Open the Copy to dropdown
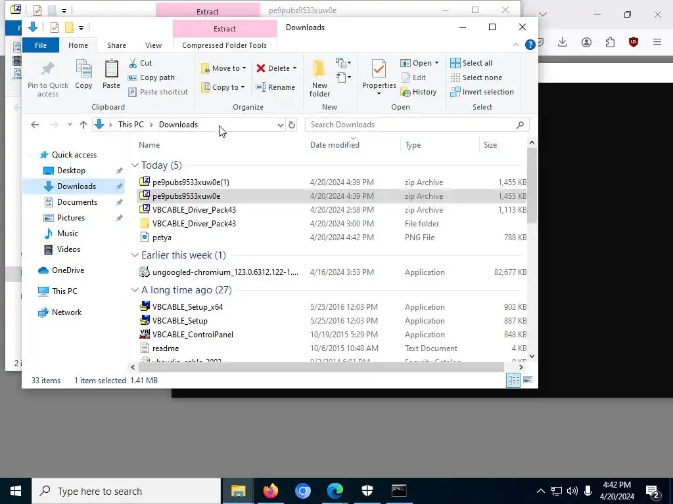 tap(223, 87)
